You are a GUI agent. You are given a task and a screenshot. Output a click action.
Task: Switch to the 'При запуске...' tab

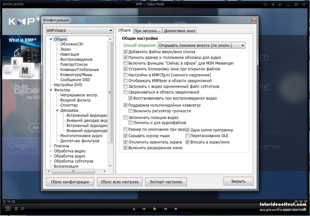click(147, 31)
